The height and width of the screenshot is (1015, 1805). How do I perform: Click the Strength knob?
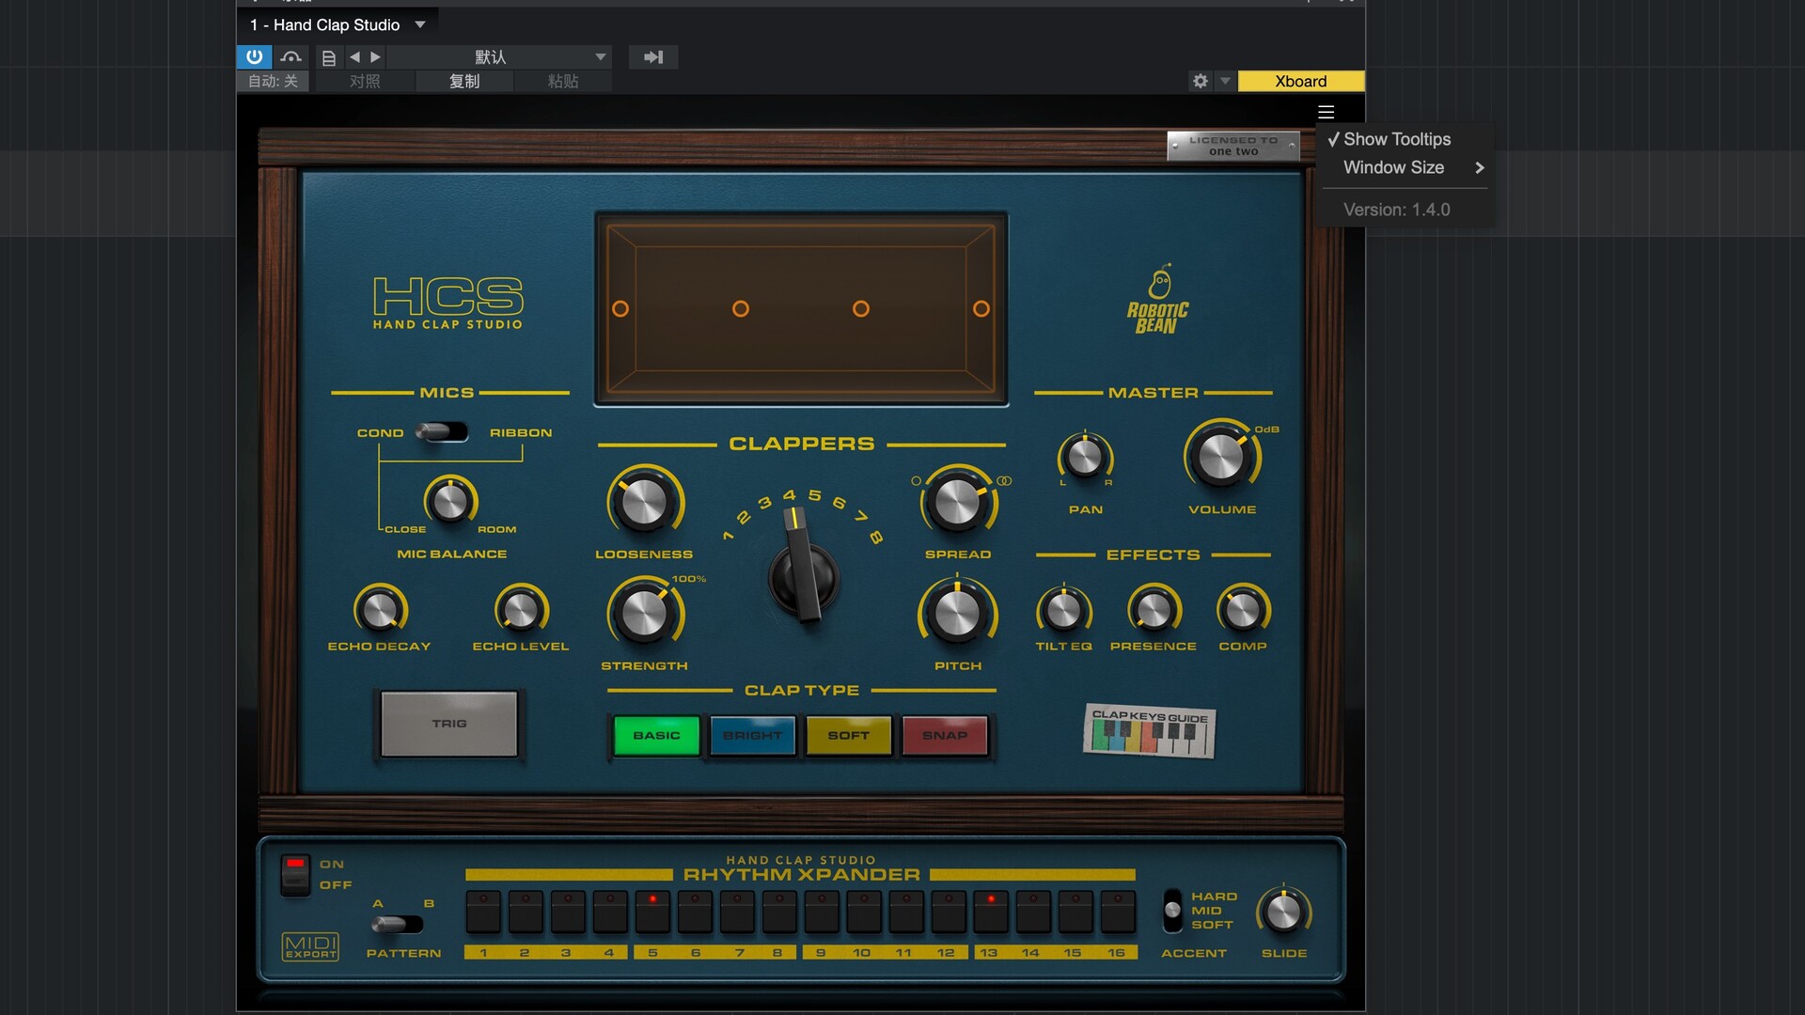645,614
